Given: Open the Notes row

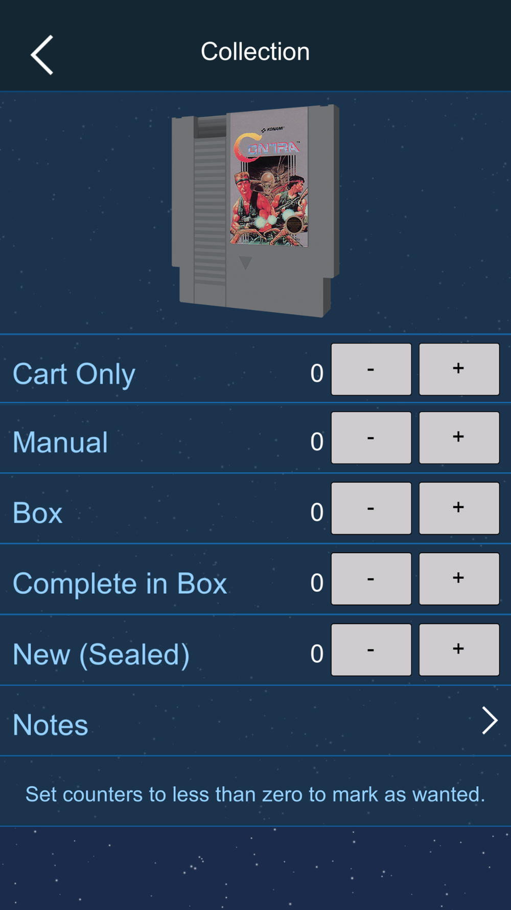Looking at the screenshot, I should point(255,721).
